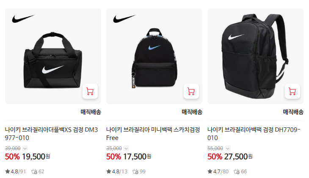Click the 4.7/80 star rating
Image resolution: width=309 pixels, height=178 pixels.
pos(218,172)
